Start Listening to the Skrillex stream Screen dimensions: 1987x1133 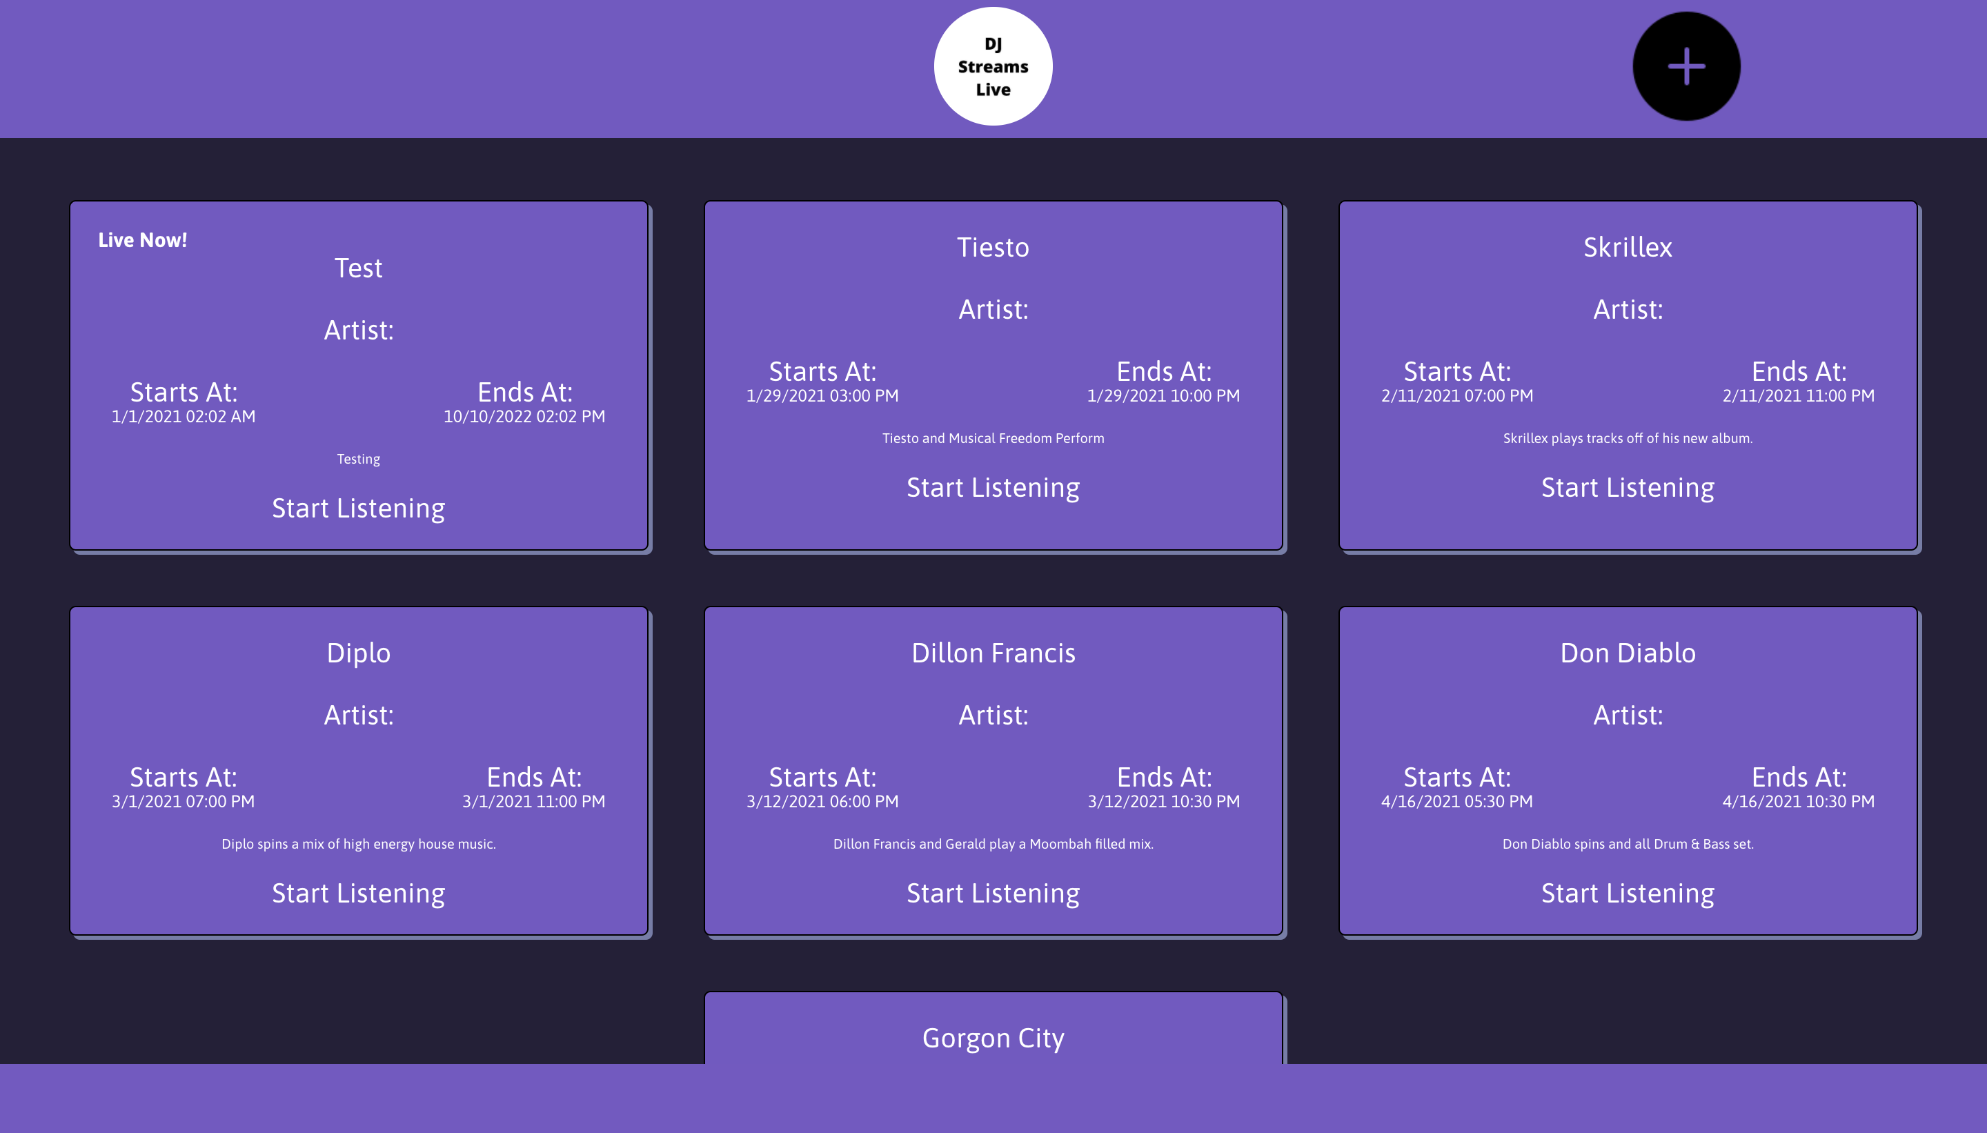[x=1628, y=487]
